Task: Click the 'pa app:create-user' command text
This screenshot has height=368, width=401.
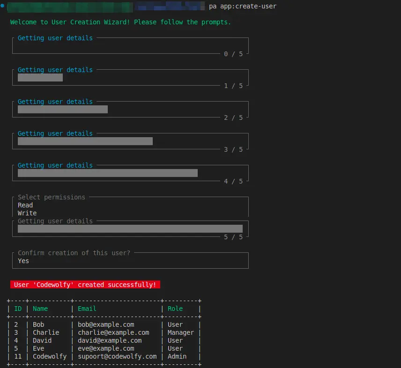Action: [x=243, y=7]
